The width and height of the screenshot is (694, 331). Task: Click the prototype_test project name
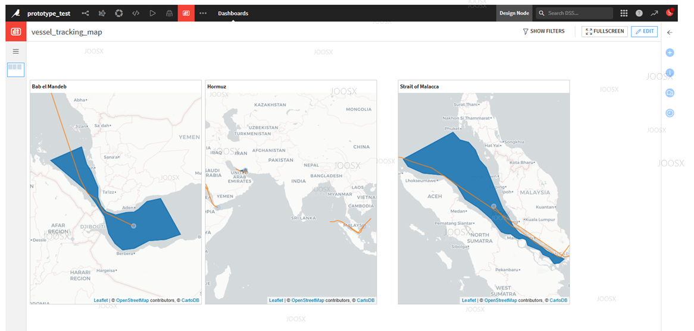tap(49, 13)
